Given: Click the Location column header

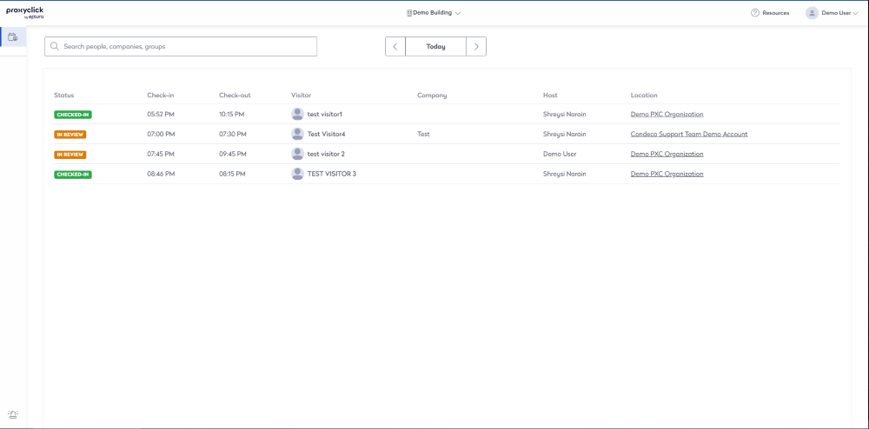Looking at the screenshot, I should pos(644,96).
